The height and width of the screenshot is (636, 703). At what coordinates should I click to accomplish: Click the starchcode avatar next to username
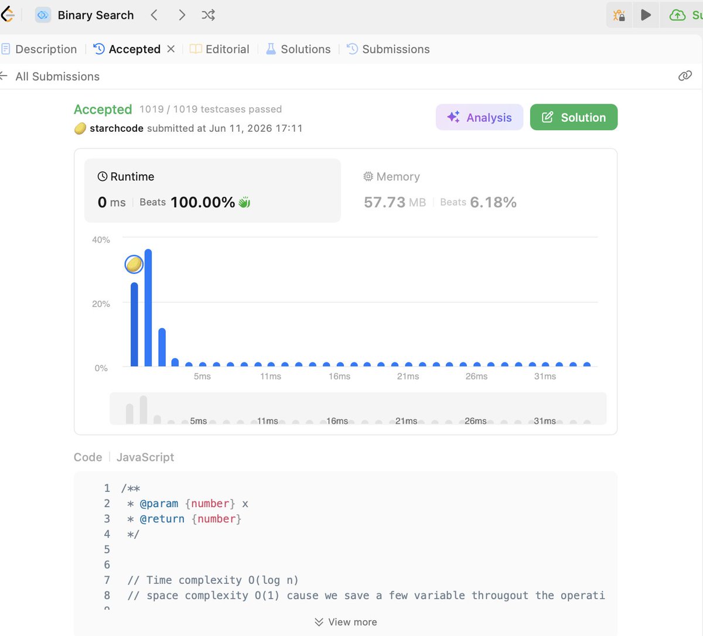click(x=80, y=128)
